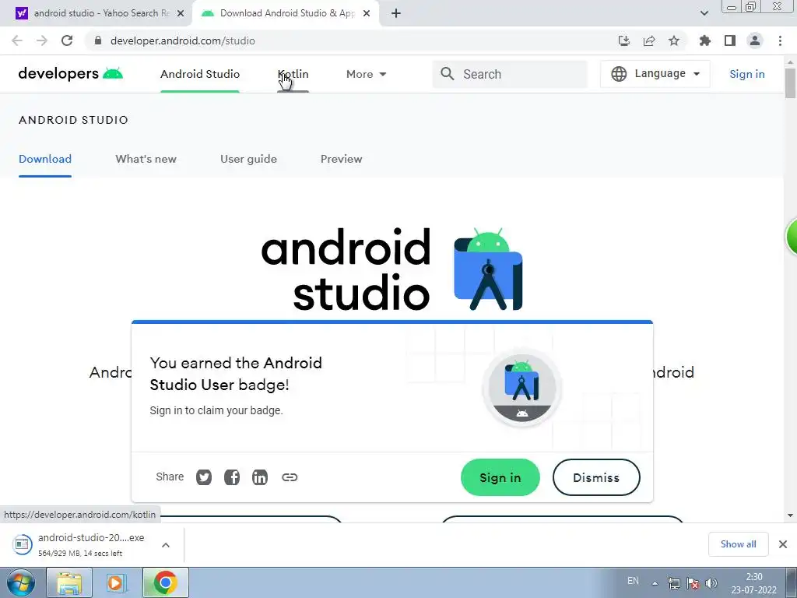Image resolution: width=797 pixels, height=598 pixels.
Task: Open the Android Studio nav tab
Action: point(200,74)
